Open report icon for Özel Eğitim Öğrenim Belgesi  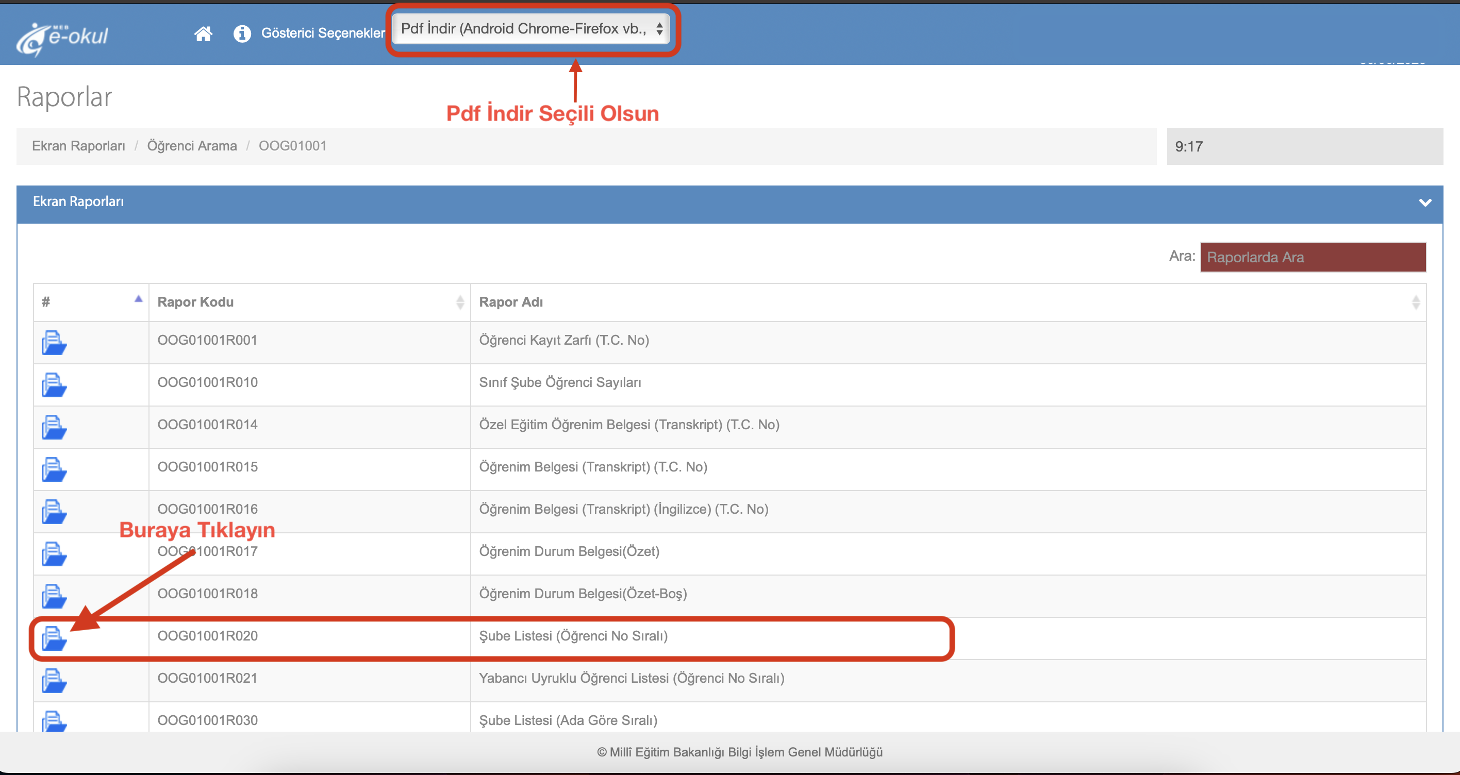tap(54, 427)
